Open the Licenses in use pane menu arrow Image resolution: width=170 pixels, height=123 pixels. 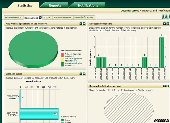(84, 74)
